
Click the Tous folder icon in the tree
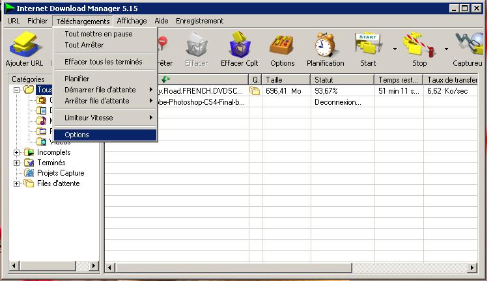click(29, 90)
